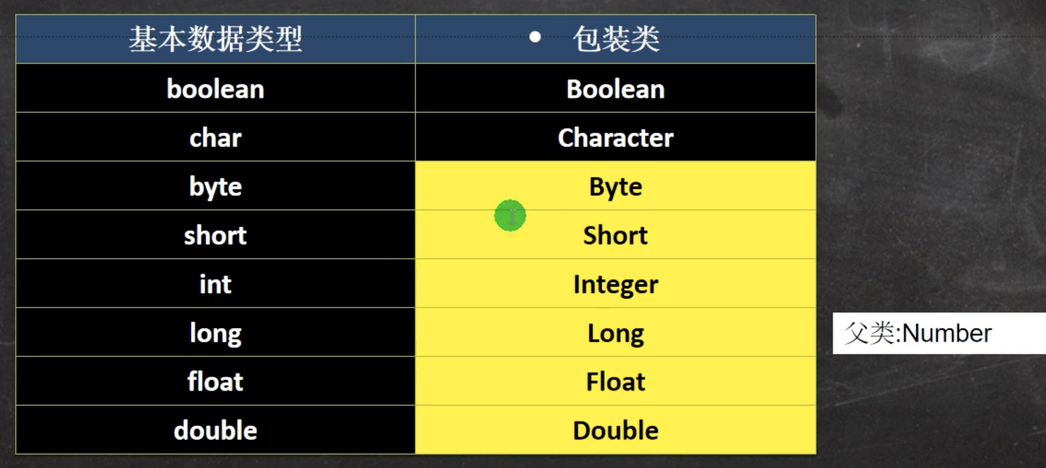Select the yellow Float wrapper cell
Viewport: 1046px width, 468px height.
616,381
